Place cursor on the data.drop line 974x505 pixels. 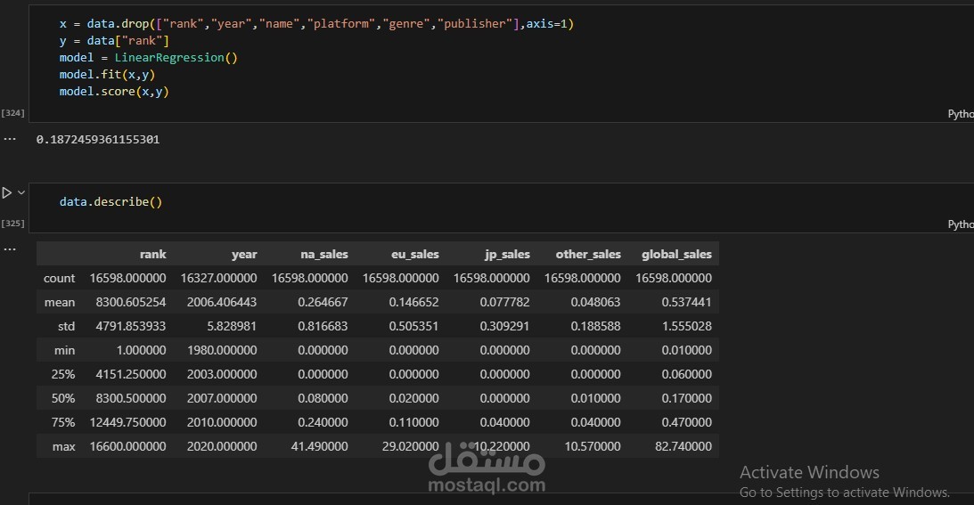tap(317, 24)
